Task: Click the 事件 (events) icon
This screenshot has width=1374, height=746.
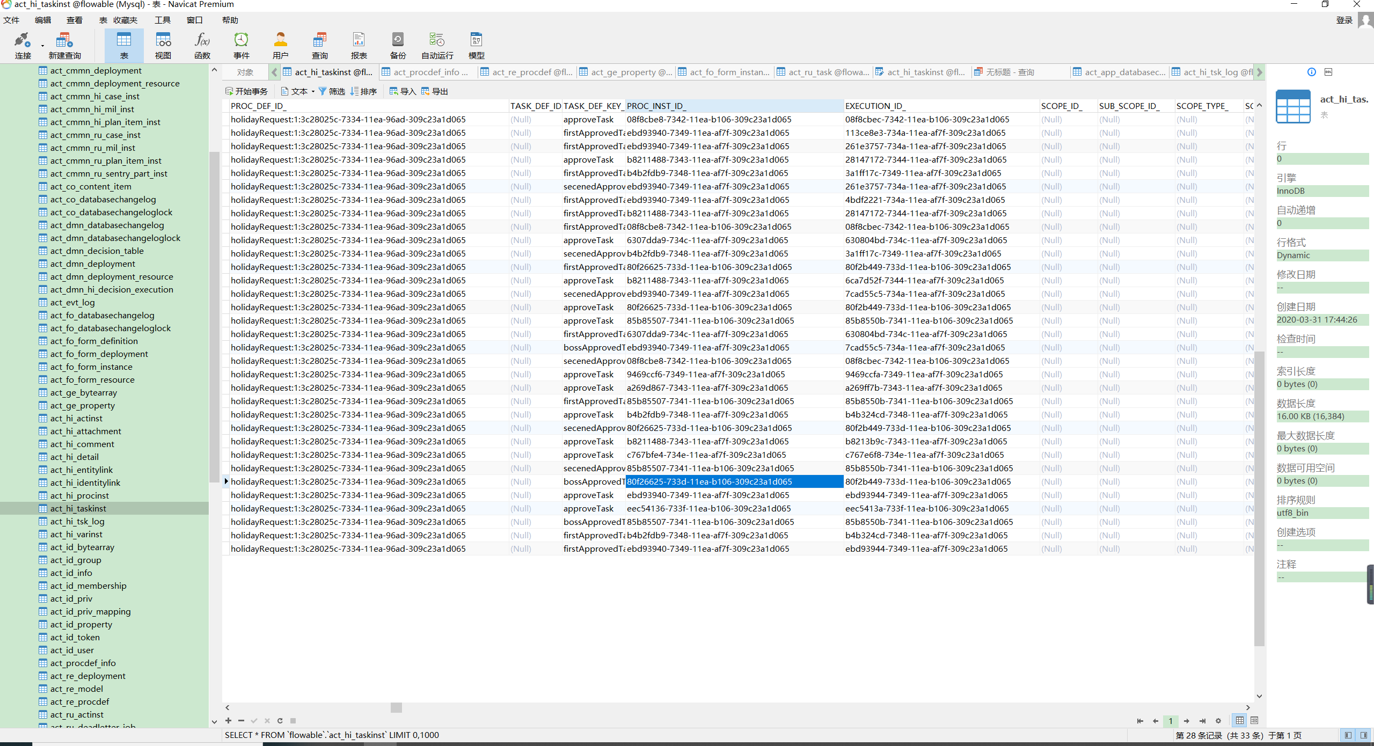Action: pyautogui.click(x=241, y=45)
